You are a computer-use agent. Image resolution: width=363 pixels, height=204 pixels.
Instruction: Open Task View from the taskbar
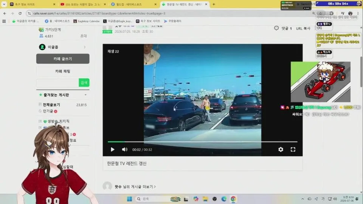[186, 199]
